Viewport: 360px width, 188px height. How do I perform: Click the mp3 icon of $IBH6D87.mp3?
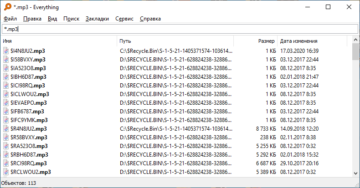pos(6,77)
